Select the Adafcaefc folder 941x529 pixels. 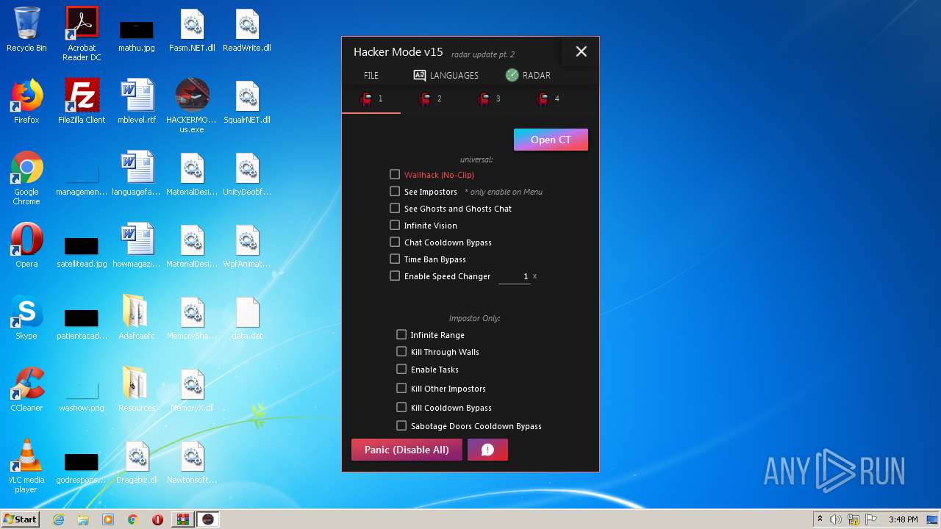[137, 317]
